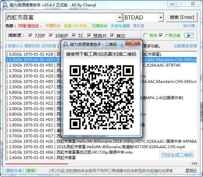Click the 加载更多资源 link
This screenshot has height=177, width=203.
pyautogui.click(x=185, y=46)
